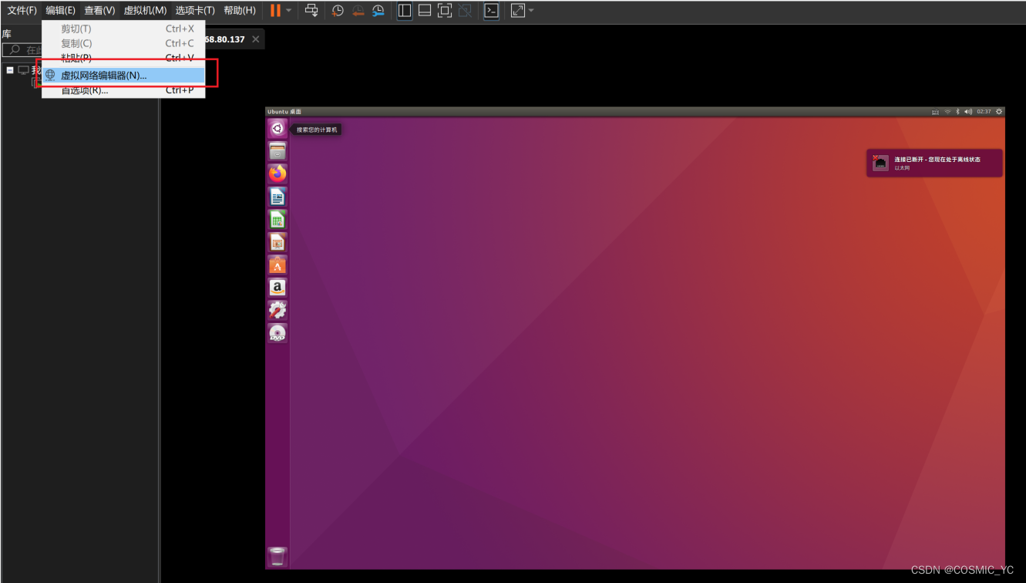Click the DVD disc icon in launcher

coord(278,333)
